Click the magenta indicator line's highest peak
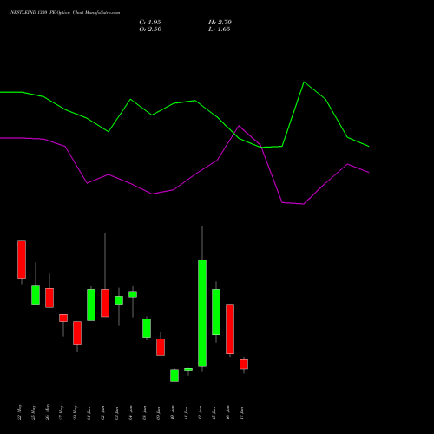Viewport: 434px width, 434px height. tap(239, 126)
